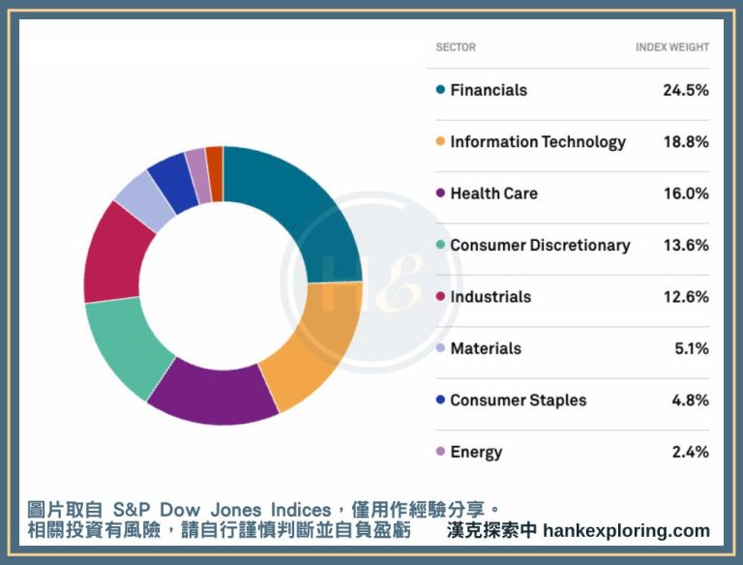This screenshot has height=565, width=743.
Task: Click the green Consumer Discretionary legend dot
Action: coord(440,246)
